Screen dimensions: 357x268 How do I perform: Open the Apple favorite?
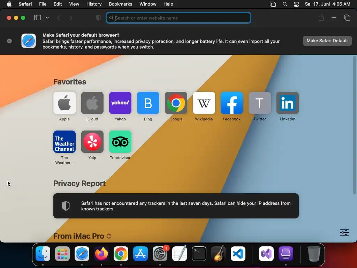point(64,103)
